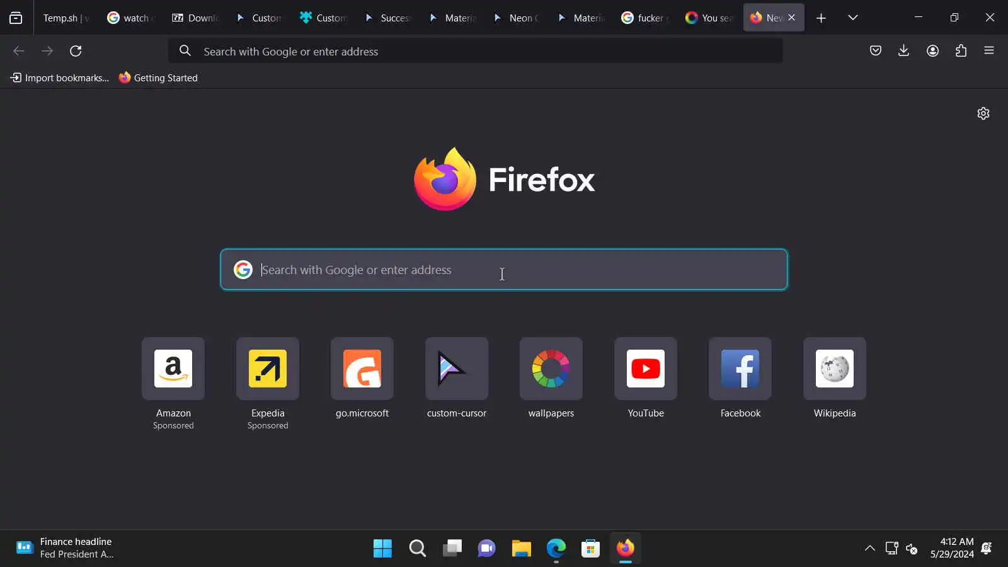Open Windows Search from the taskbar
This screenshot has width=1008, height=567.
417,549
